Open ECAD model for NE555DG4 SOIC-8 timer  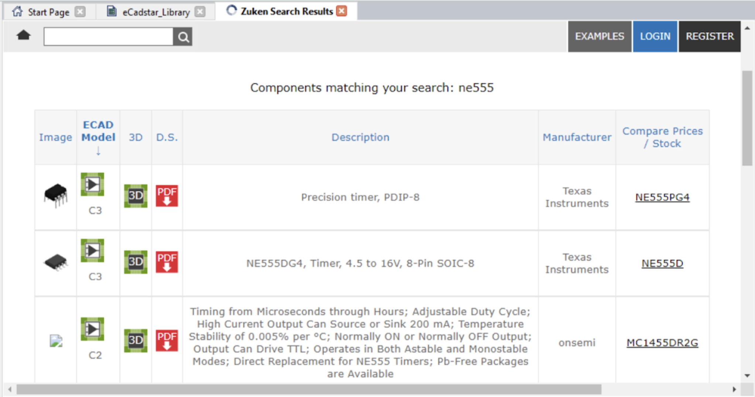pyautogui.click(x=92, y=251)
